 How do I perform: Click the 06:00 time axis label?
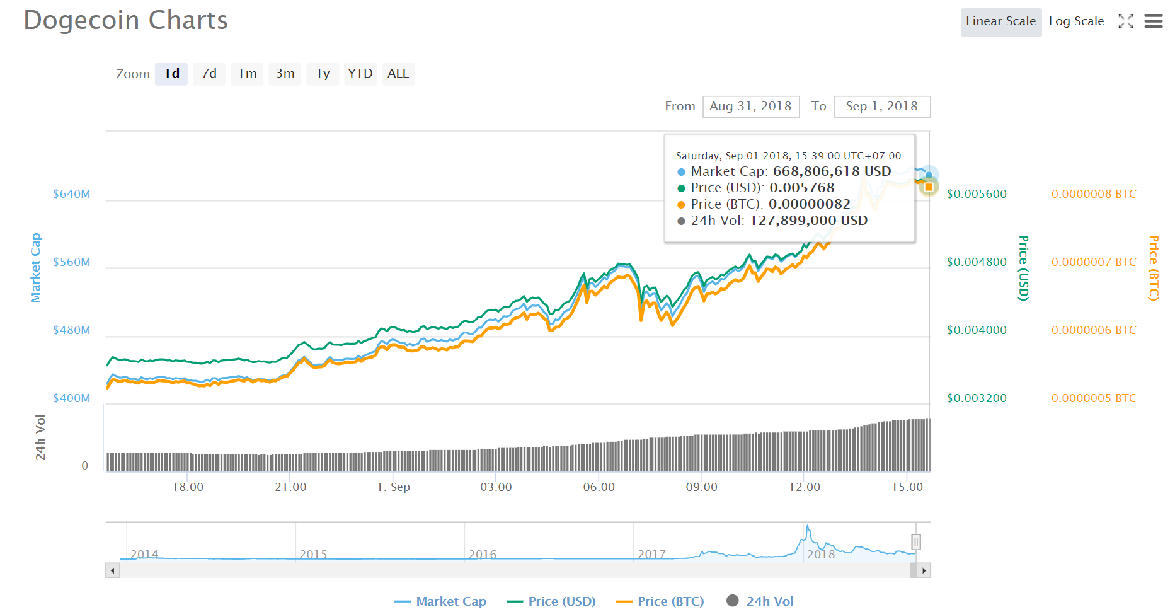[x=599, y=487]
